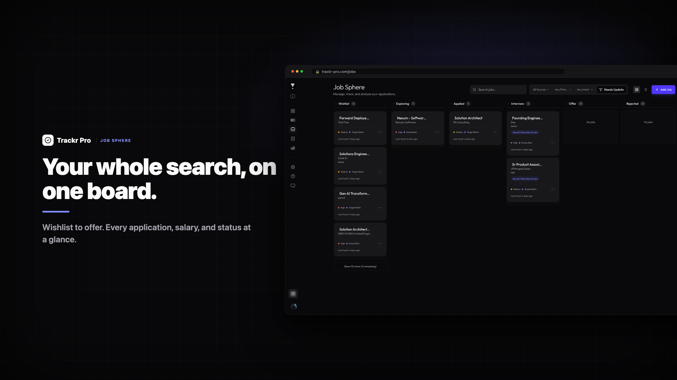Toggle the sidebar panel layout icon
This screenshot has width=677, height=380.
pyautogui.click(x=293, y=96)
